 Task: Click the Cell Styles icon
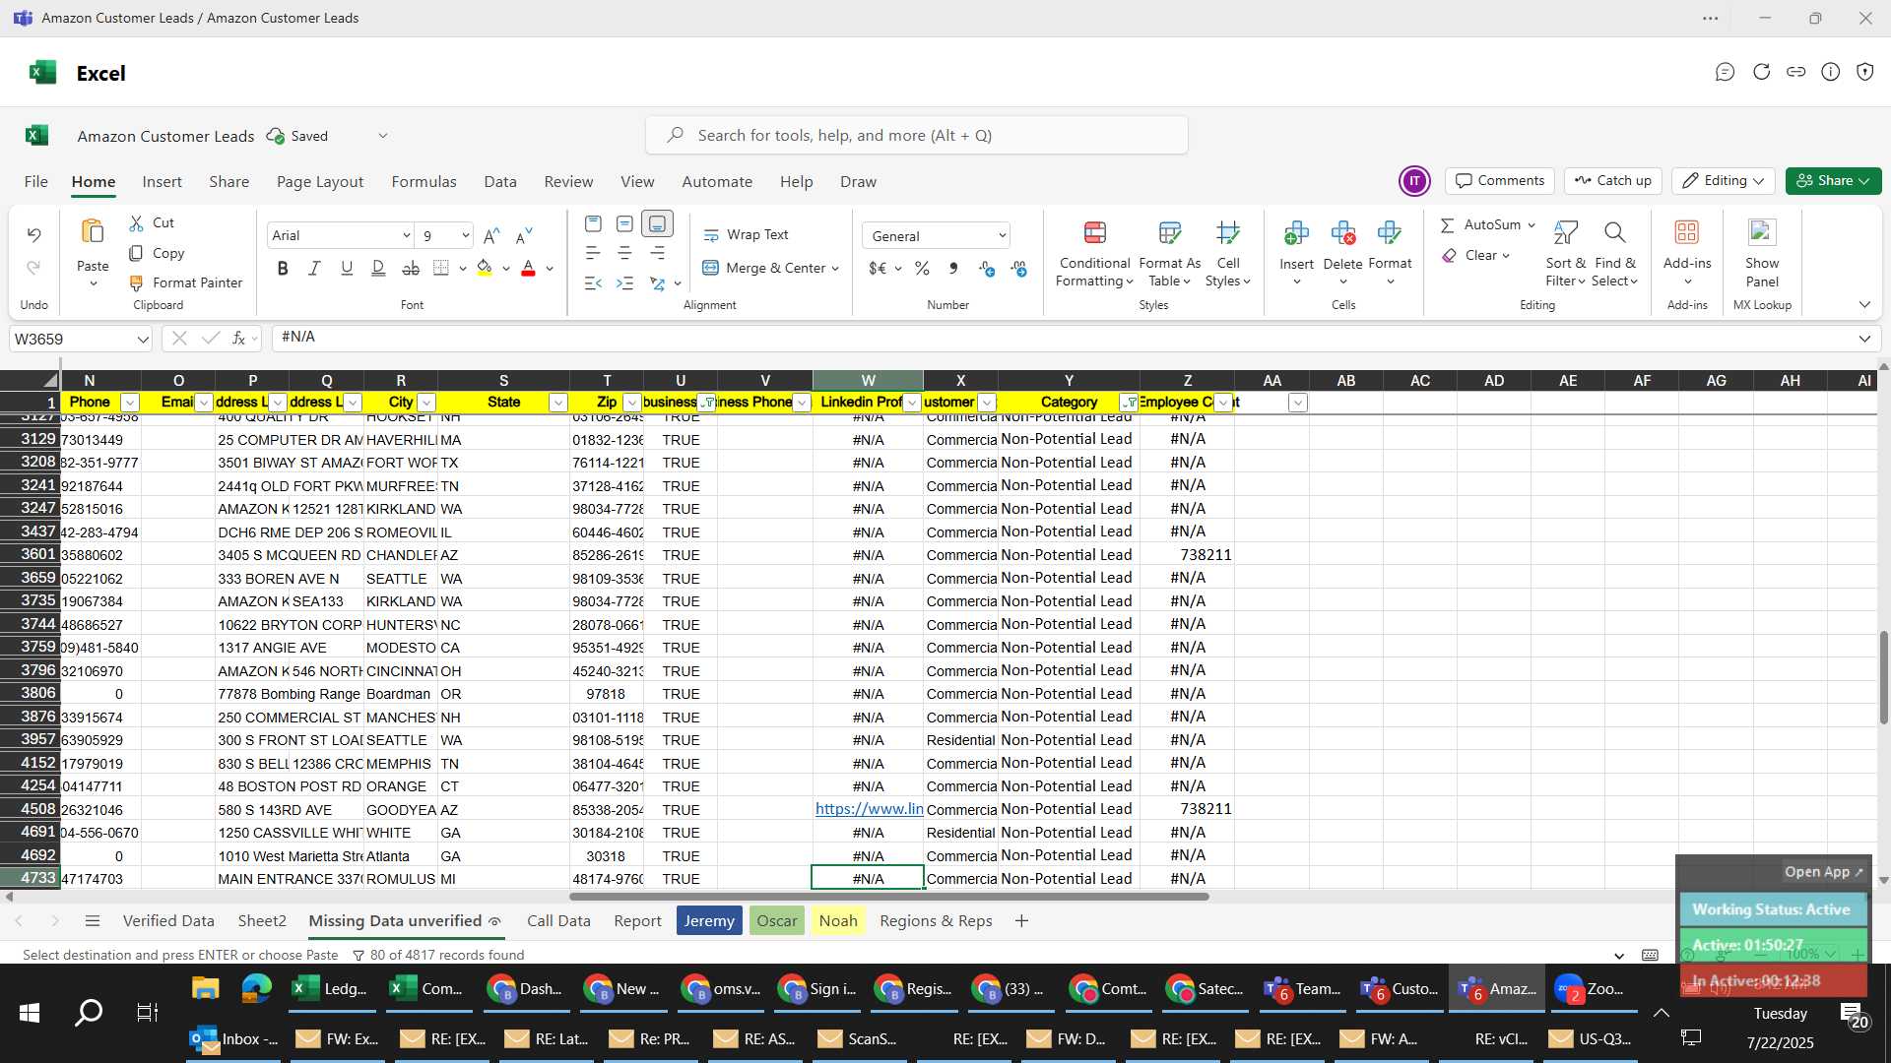point(1227,233)
